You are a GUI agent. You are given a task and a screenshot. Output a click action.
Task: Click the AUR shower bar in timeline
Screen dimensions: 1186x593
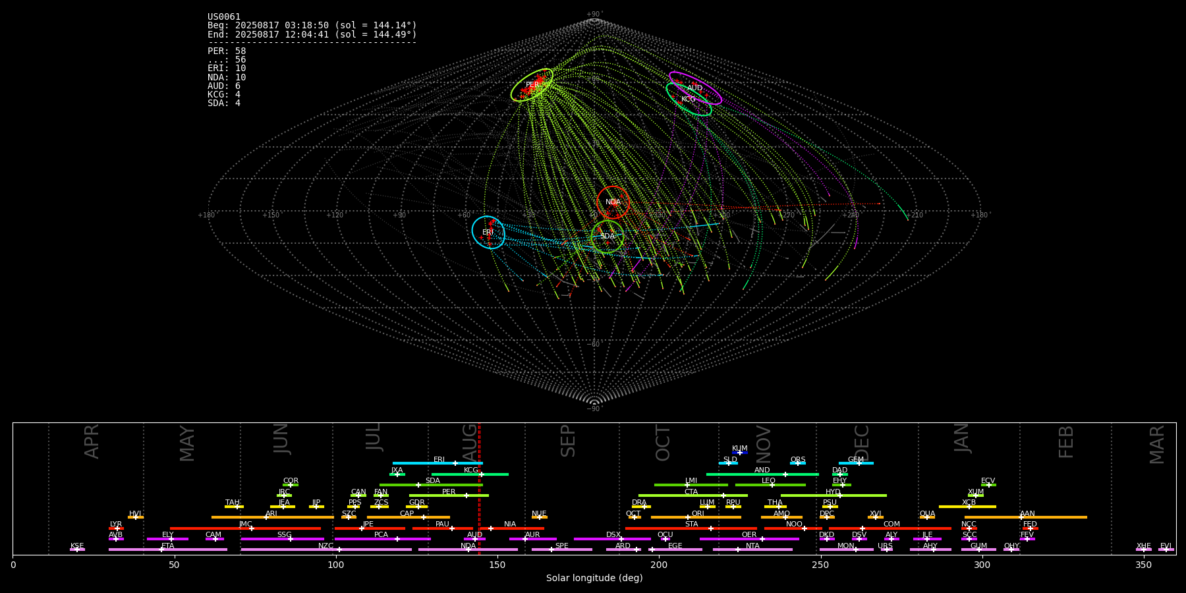tap(533, 539)
